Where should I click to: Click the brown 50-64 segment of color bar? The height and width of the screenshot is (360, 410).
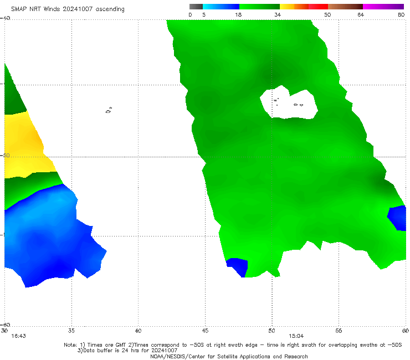pyautogui.click(x=345, y=7)
